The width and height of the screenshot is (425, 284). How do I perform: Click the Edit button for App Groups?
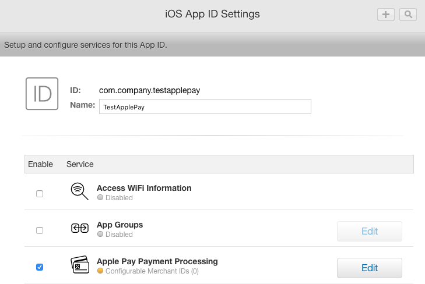point(370,231)
